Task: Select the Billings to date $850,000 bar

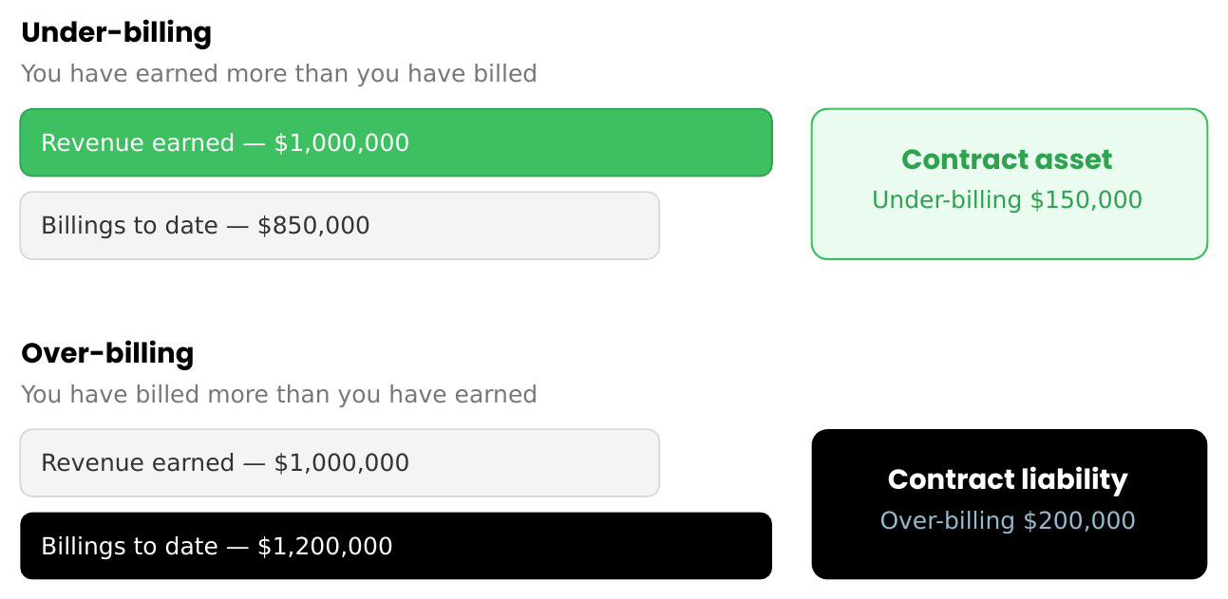Action: (339, 225)
